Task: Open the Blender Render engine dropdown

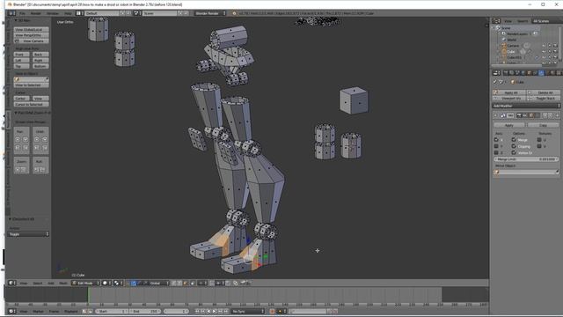Action: (210, 13)
